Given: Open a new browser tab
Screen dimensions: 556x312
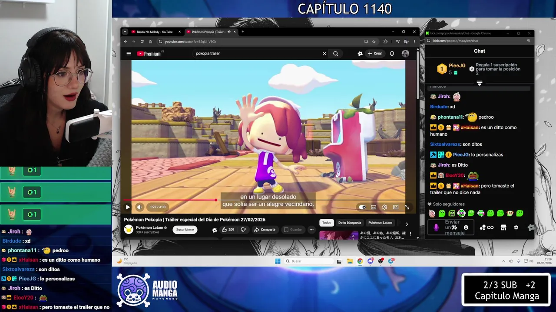Looking at the screenshot, I should [243, 32].
